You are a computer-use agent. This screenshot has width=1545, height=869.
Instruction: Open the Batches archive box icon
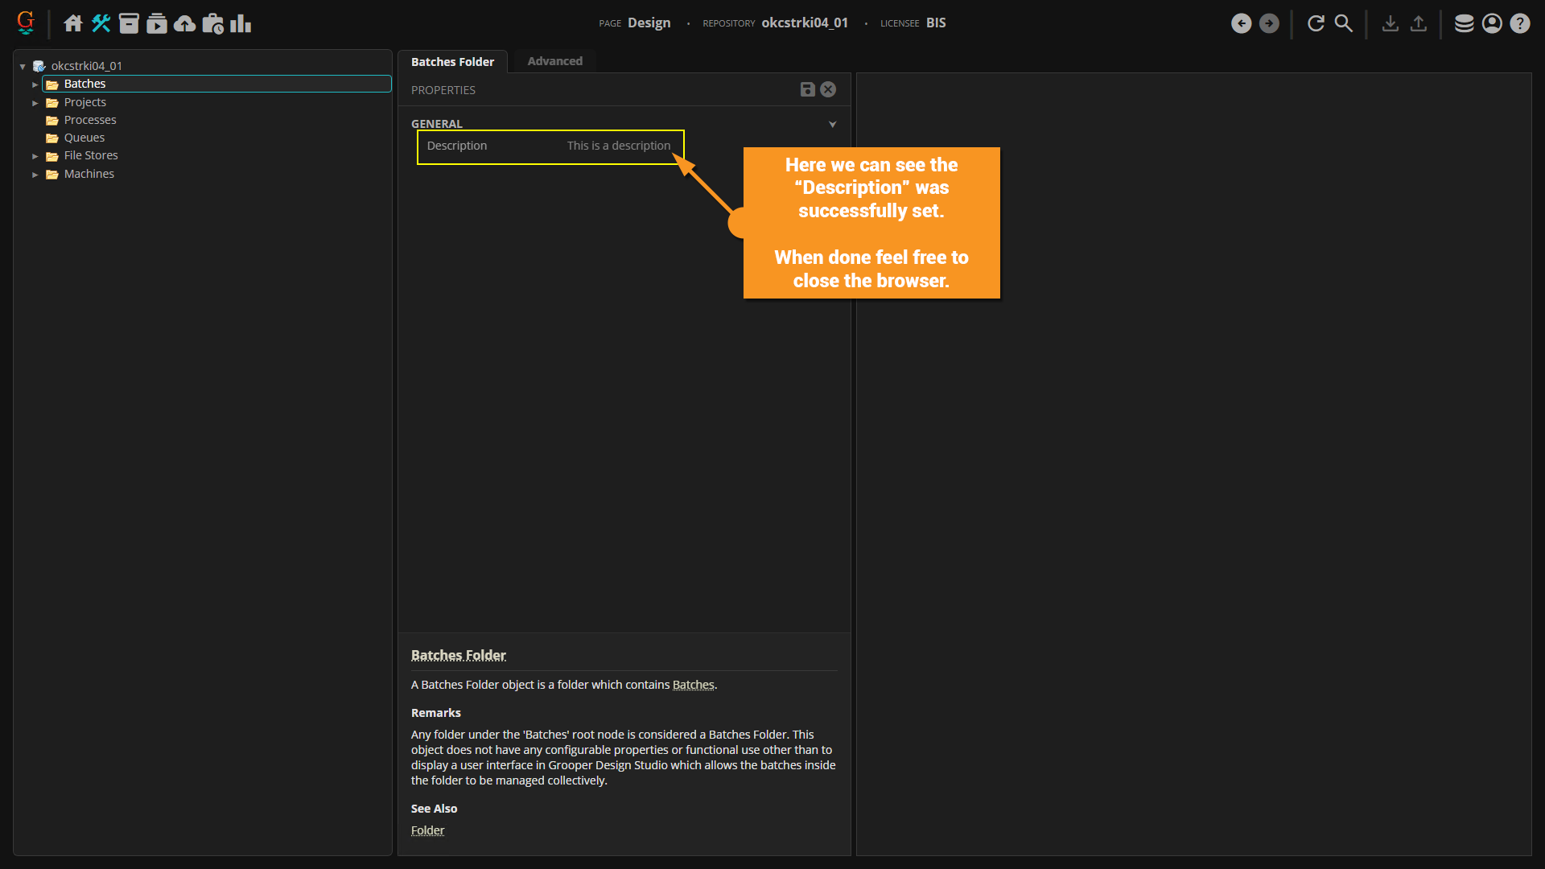pyautogui.click(x=129, y=23)
